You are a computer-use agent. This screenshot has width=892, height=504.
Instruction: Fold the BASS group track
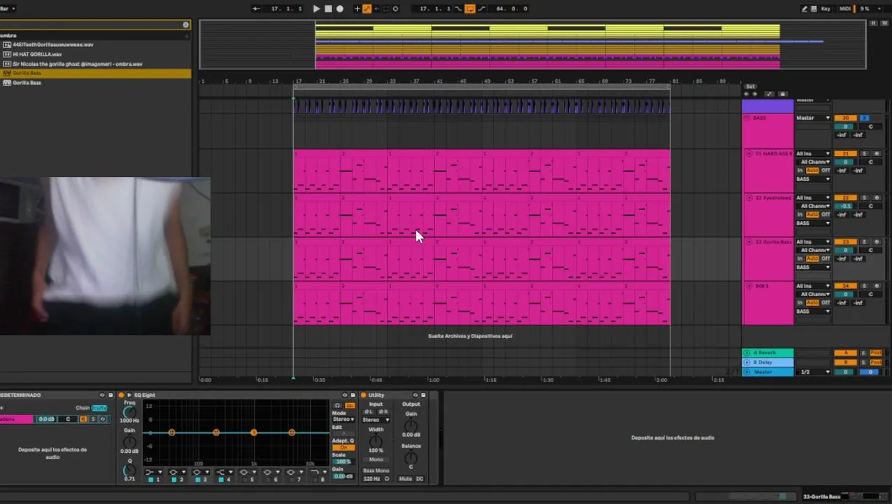[x=746, y=118]
